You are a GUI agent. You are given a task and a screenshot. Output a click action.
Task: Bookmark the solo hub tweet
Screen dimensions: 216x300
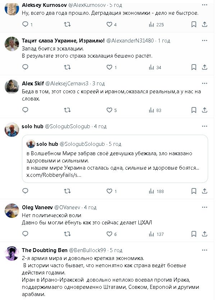tap(194, 191)
